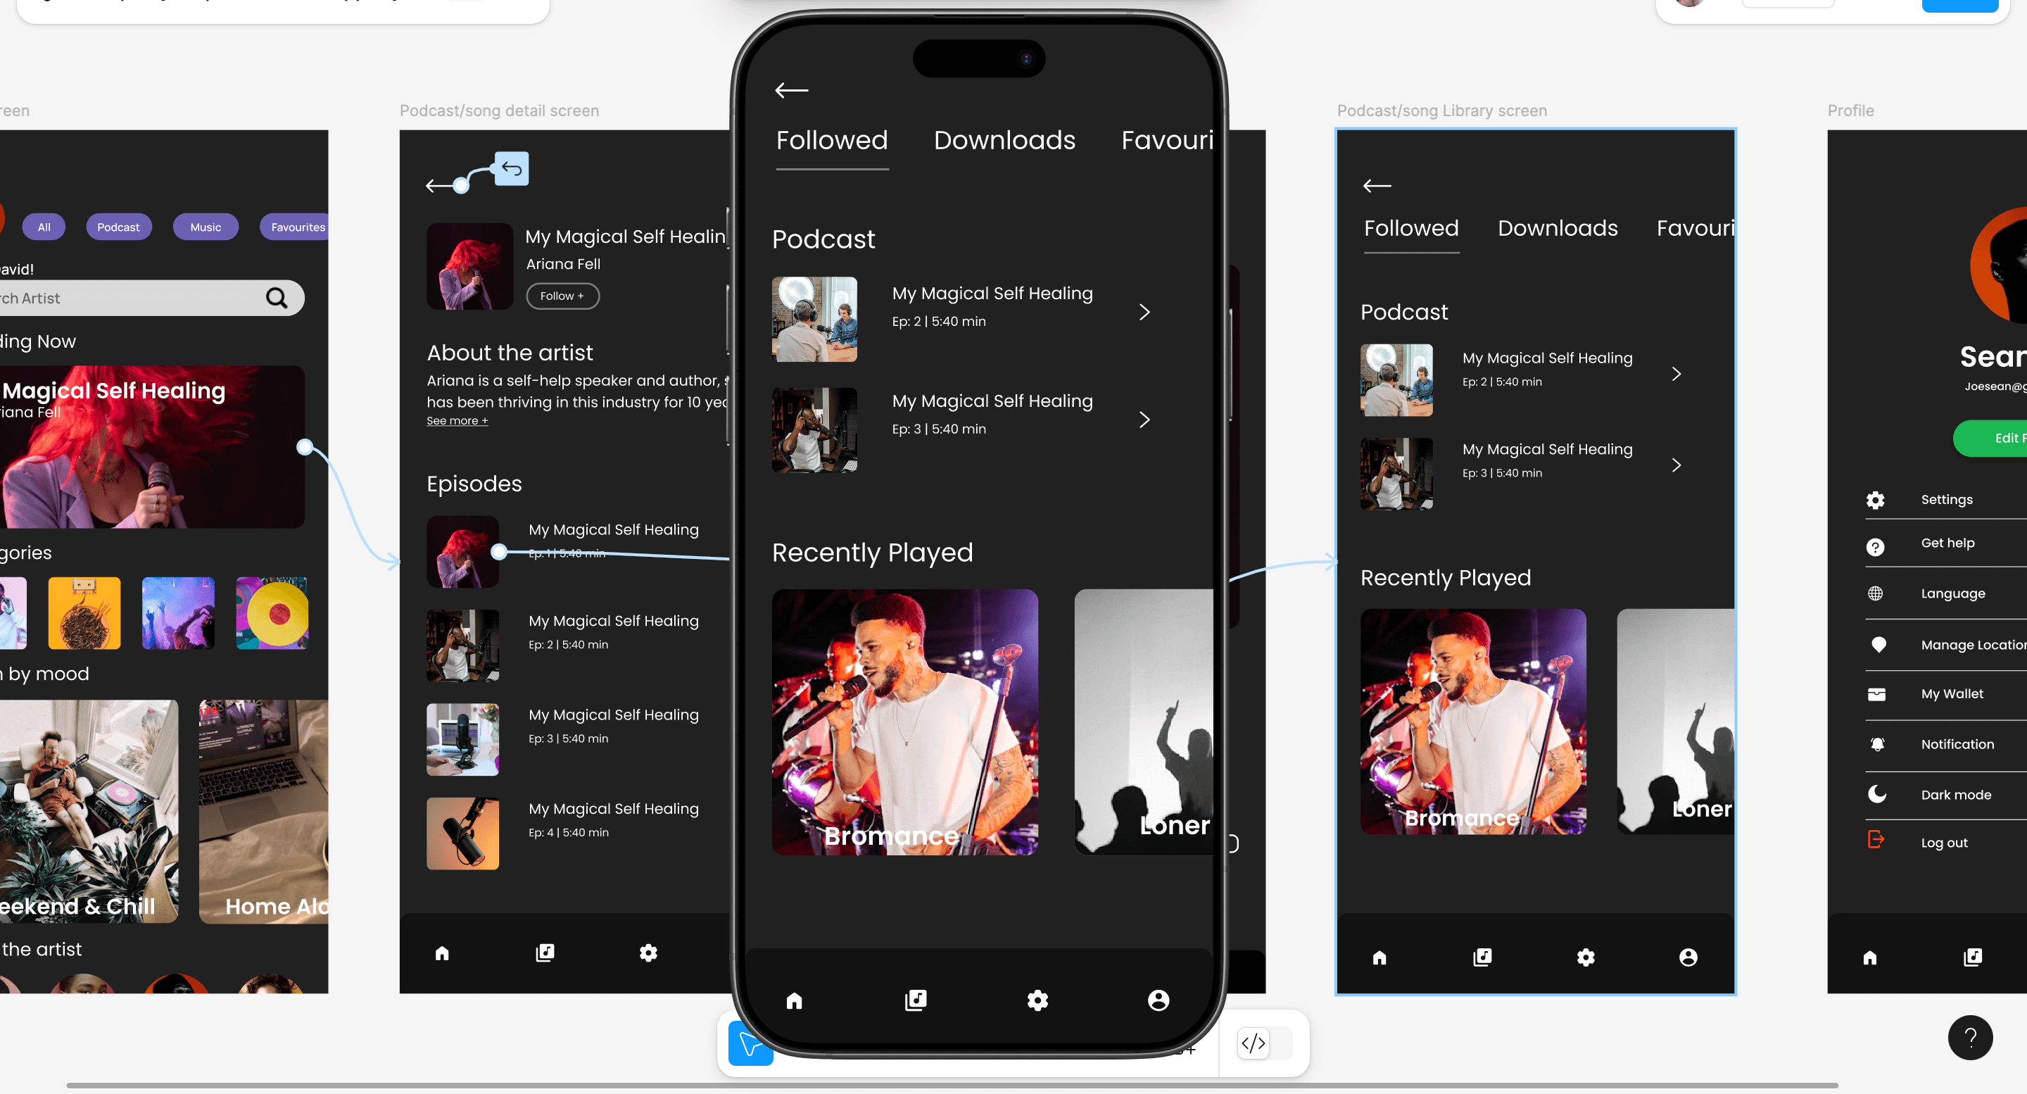Image resolution: width=2027 pixels, height=1094 pixels.
Task: Expand the My Magical Self Healing Ep 2 chevron
Action: pos(1145,312)
